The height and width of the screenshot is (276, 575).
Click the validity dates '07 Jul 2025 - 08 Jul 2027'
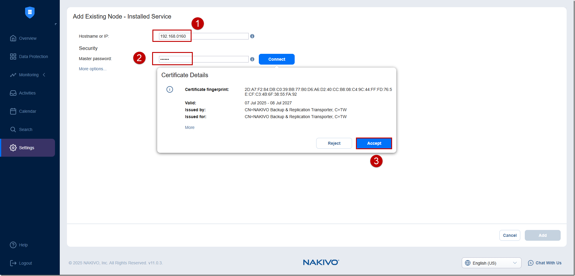268,103
